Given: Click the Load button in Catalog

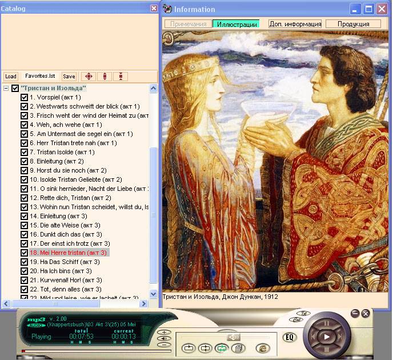Looking at the screenshot, I should coord(11,76).
